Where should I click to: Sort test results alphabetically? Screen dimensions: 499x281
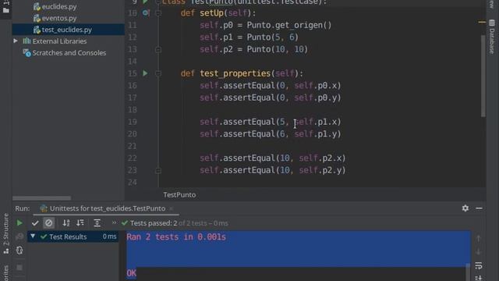pos(65,223)
